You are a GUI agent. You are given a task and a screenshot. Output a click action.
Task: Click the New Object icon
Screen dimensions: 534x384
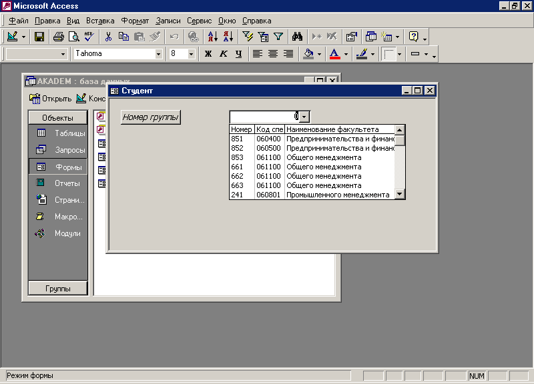pyautogui.click(x=386, y=37)
